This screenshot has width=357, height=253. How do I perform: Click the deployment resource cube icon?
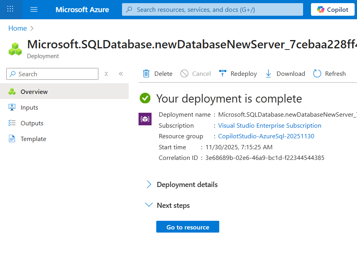coord(145,119)
